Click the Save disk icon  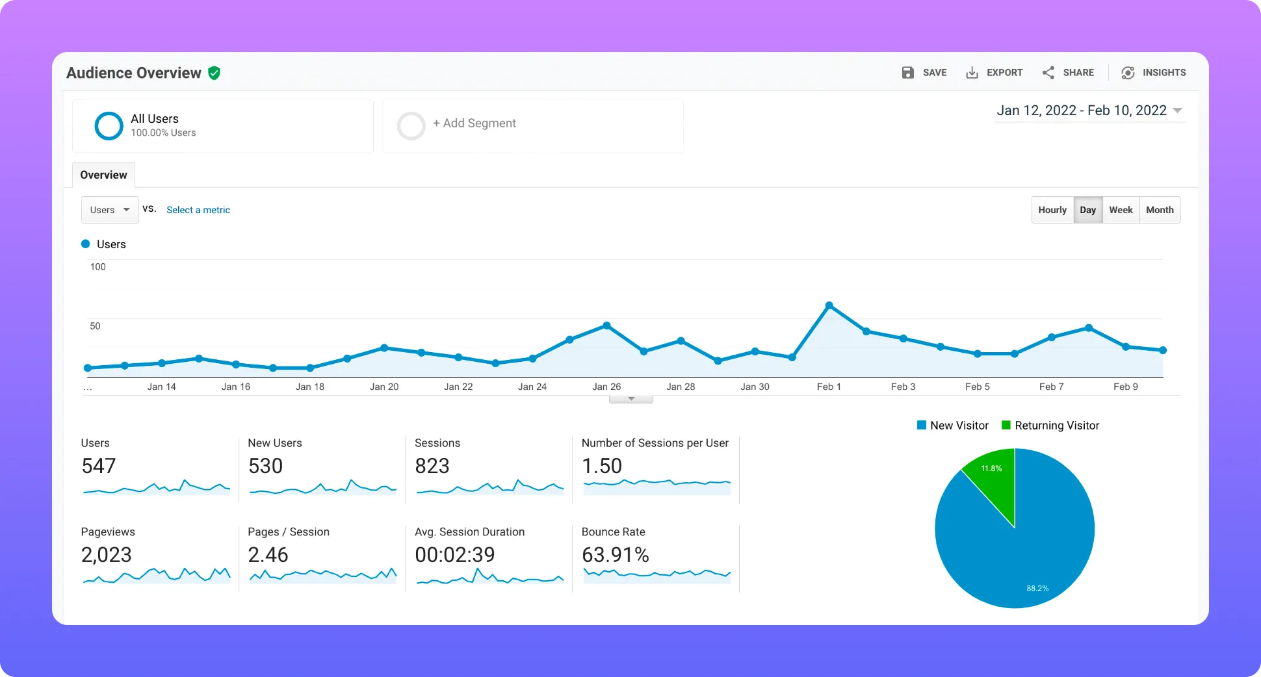(x=907, y=73)
